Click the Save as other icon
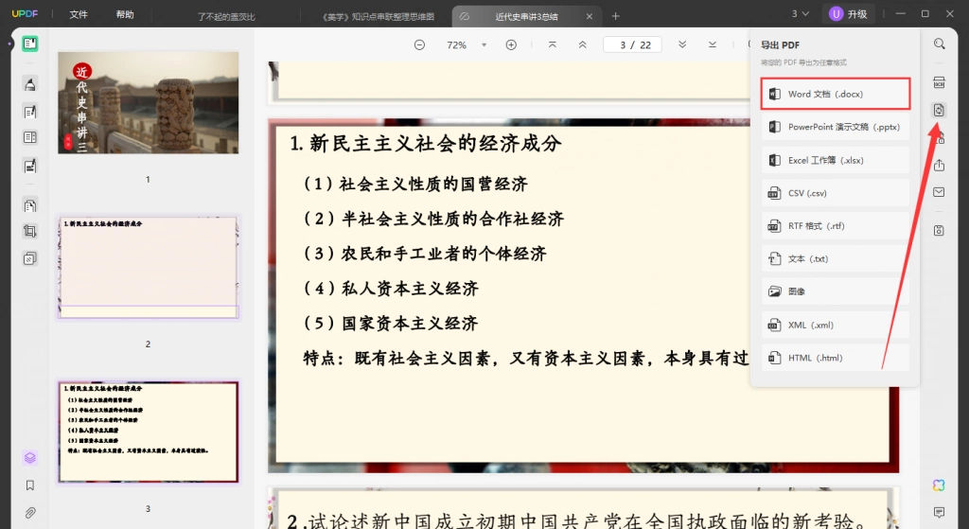 [939, 231]
